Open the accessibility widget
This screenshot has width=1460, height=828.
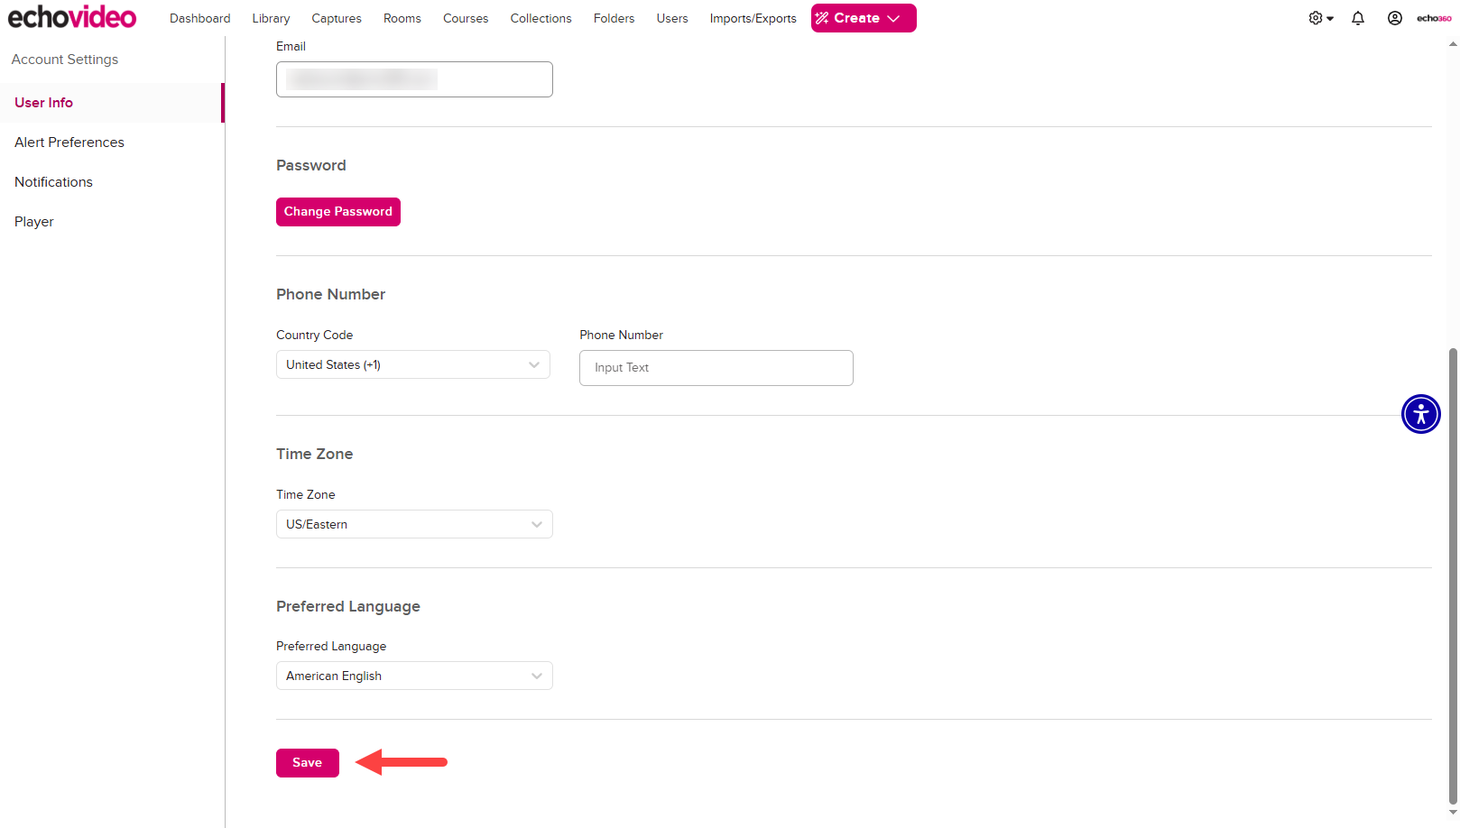click(x=1420, y=414)
